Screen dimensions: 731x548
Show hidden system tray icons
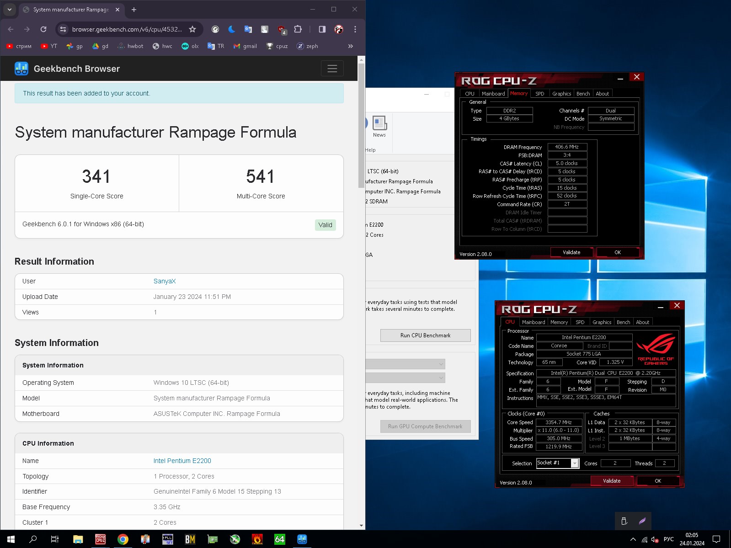[633, 539]
